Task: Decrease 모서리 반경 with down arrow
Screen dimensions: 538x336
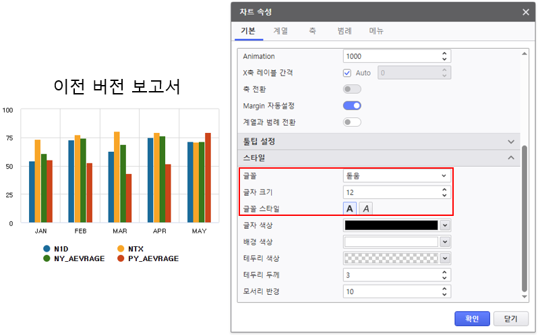Action: (x=444, y=294)
